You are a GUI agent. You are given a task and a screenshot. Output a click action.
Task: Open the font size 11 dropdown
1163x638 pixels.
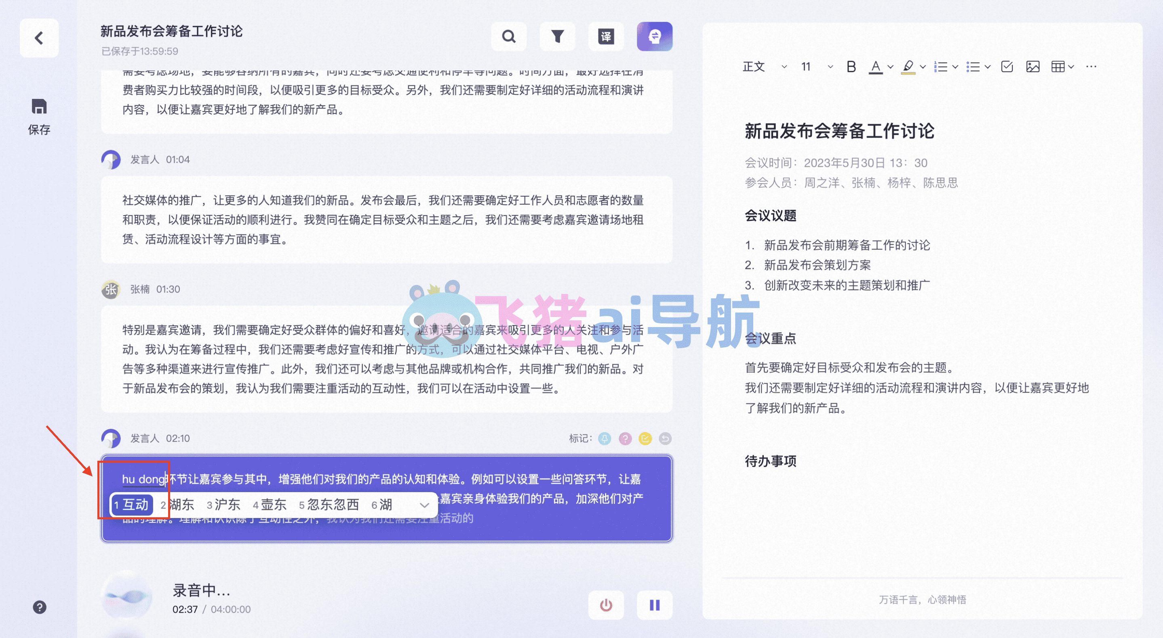[817, 67]
